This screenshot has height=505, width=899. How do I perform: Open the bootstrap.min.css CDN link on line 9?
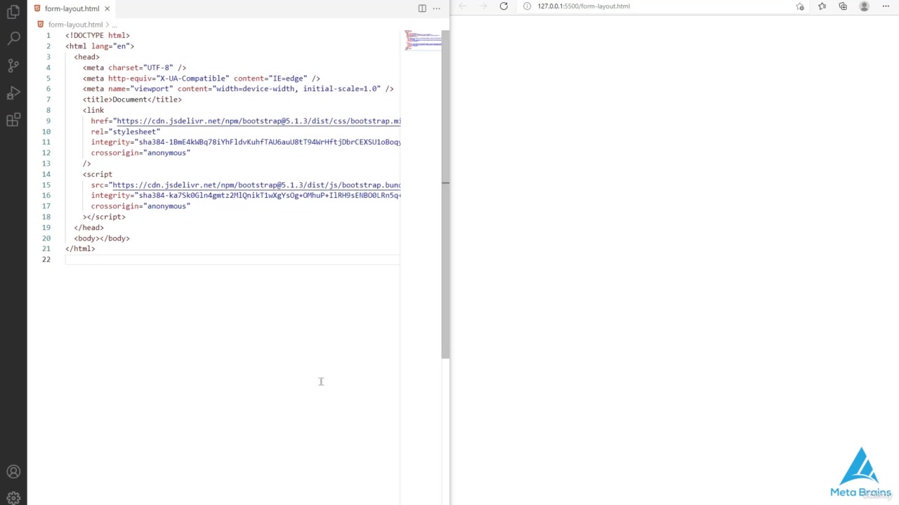pos(258,121)
